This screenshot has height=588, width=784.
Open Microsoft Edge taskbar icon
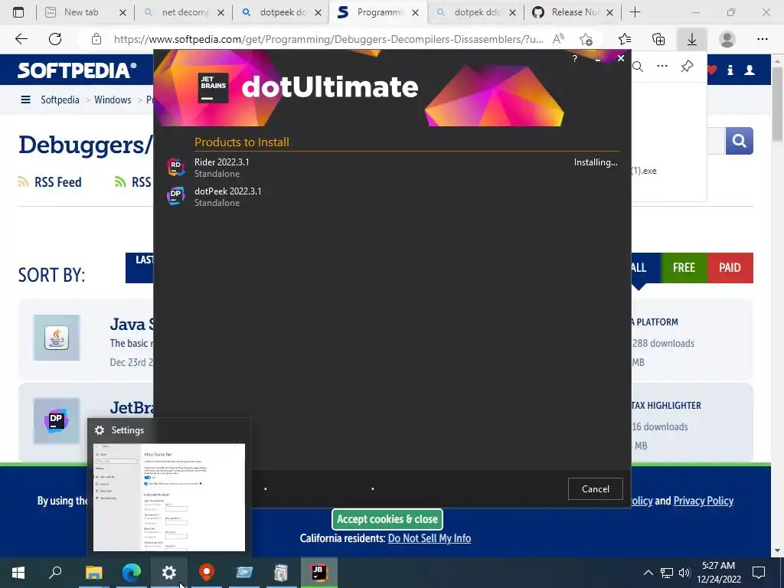pyautogui.click(x=132, y=573)
